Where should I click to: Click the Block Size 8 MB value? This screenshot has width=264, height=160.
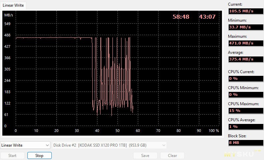point(246,143)
